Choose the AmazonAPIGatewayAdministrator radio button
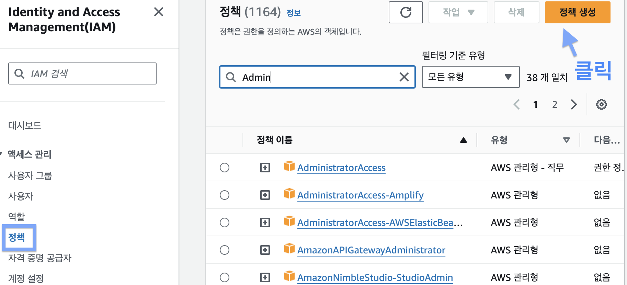 [225, 250]
